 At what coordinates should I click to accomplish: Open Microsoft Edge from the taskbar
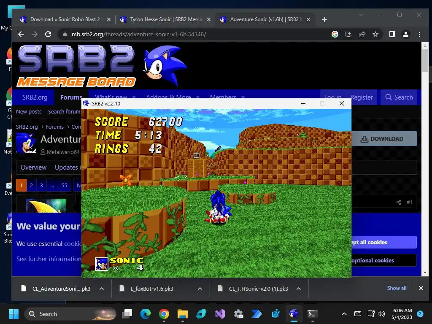pos(146,314)
